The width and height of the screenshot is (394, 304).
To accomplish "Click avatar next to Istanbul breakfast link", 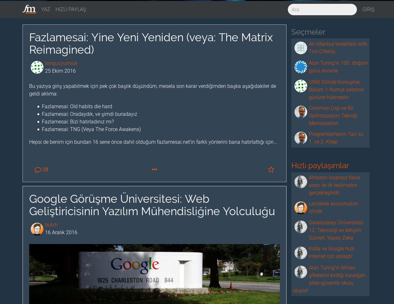I will click(x=301, y=48).
